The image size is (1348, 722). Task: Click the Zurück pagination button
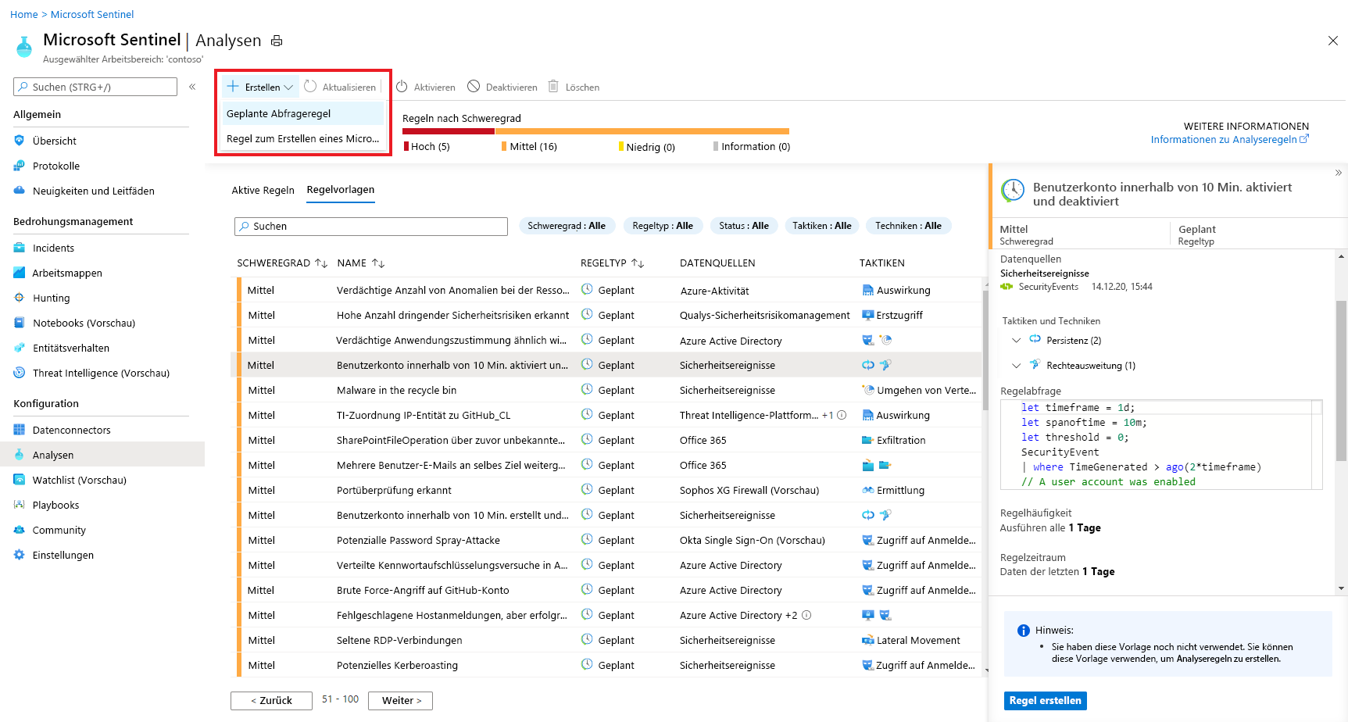(x=271, y=701)
